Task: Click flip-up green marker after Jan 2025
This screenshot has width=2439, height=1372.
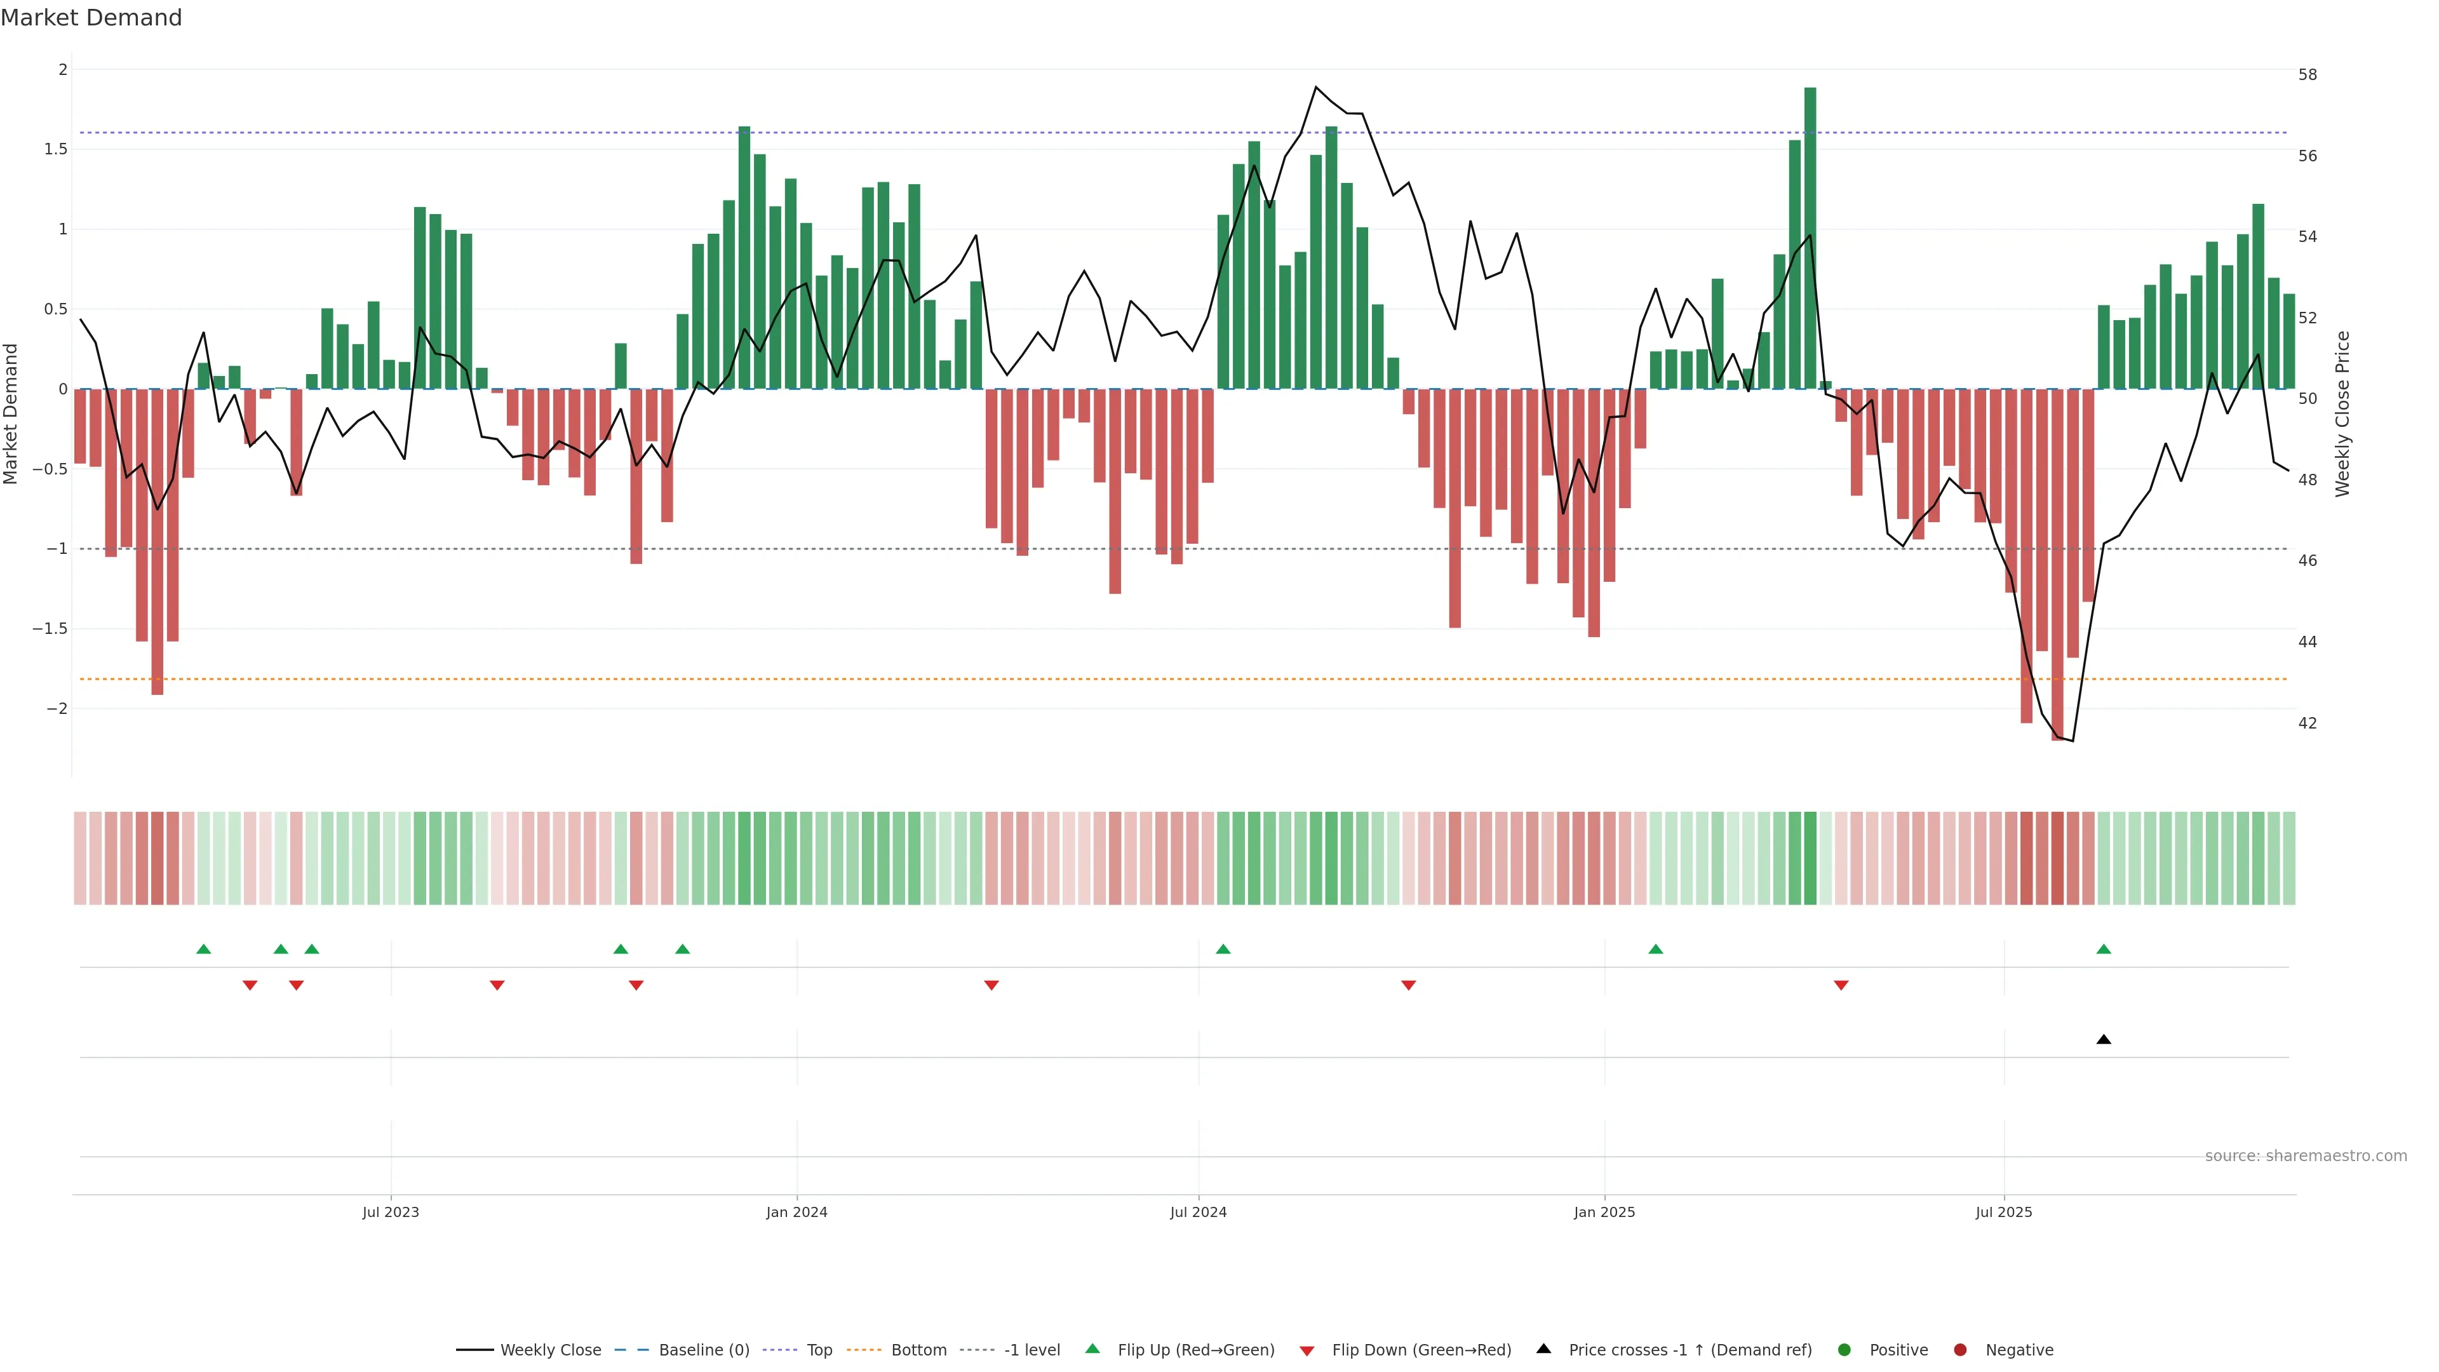Action: click(x=1655, y=949)
